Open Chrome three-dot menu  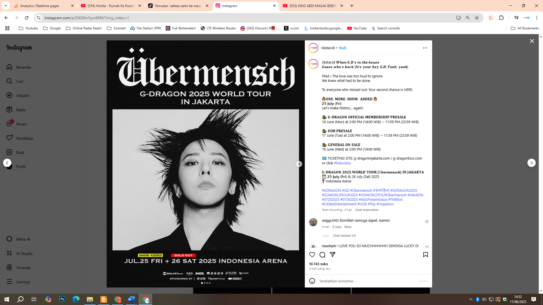click(536, 18)
